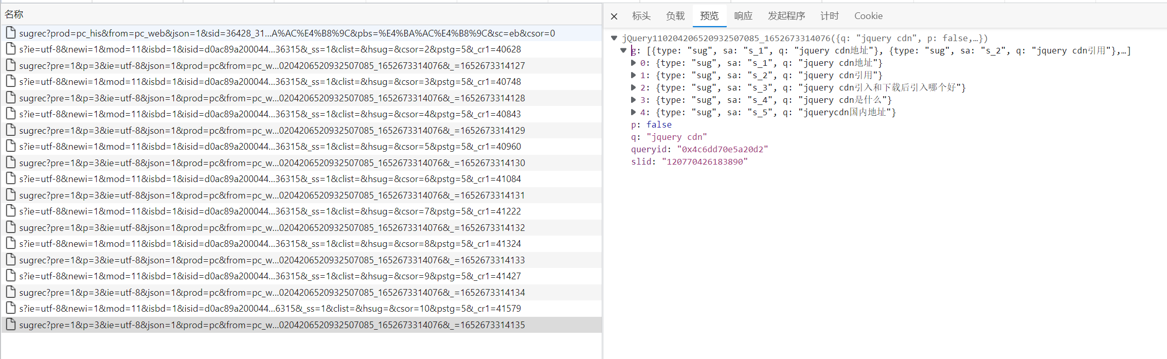1167x359 pixels.
Task: Select sugrec request ending 1652673314134
Action: tap(301, 293)
